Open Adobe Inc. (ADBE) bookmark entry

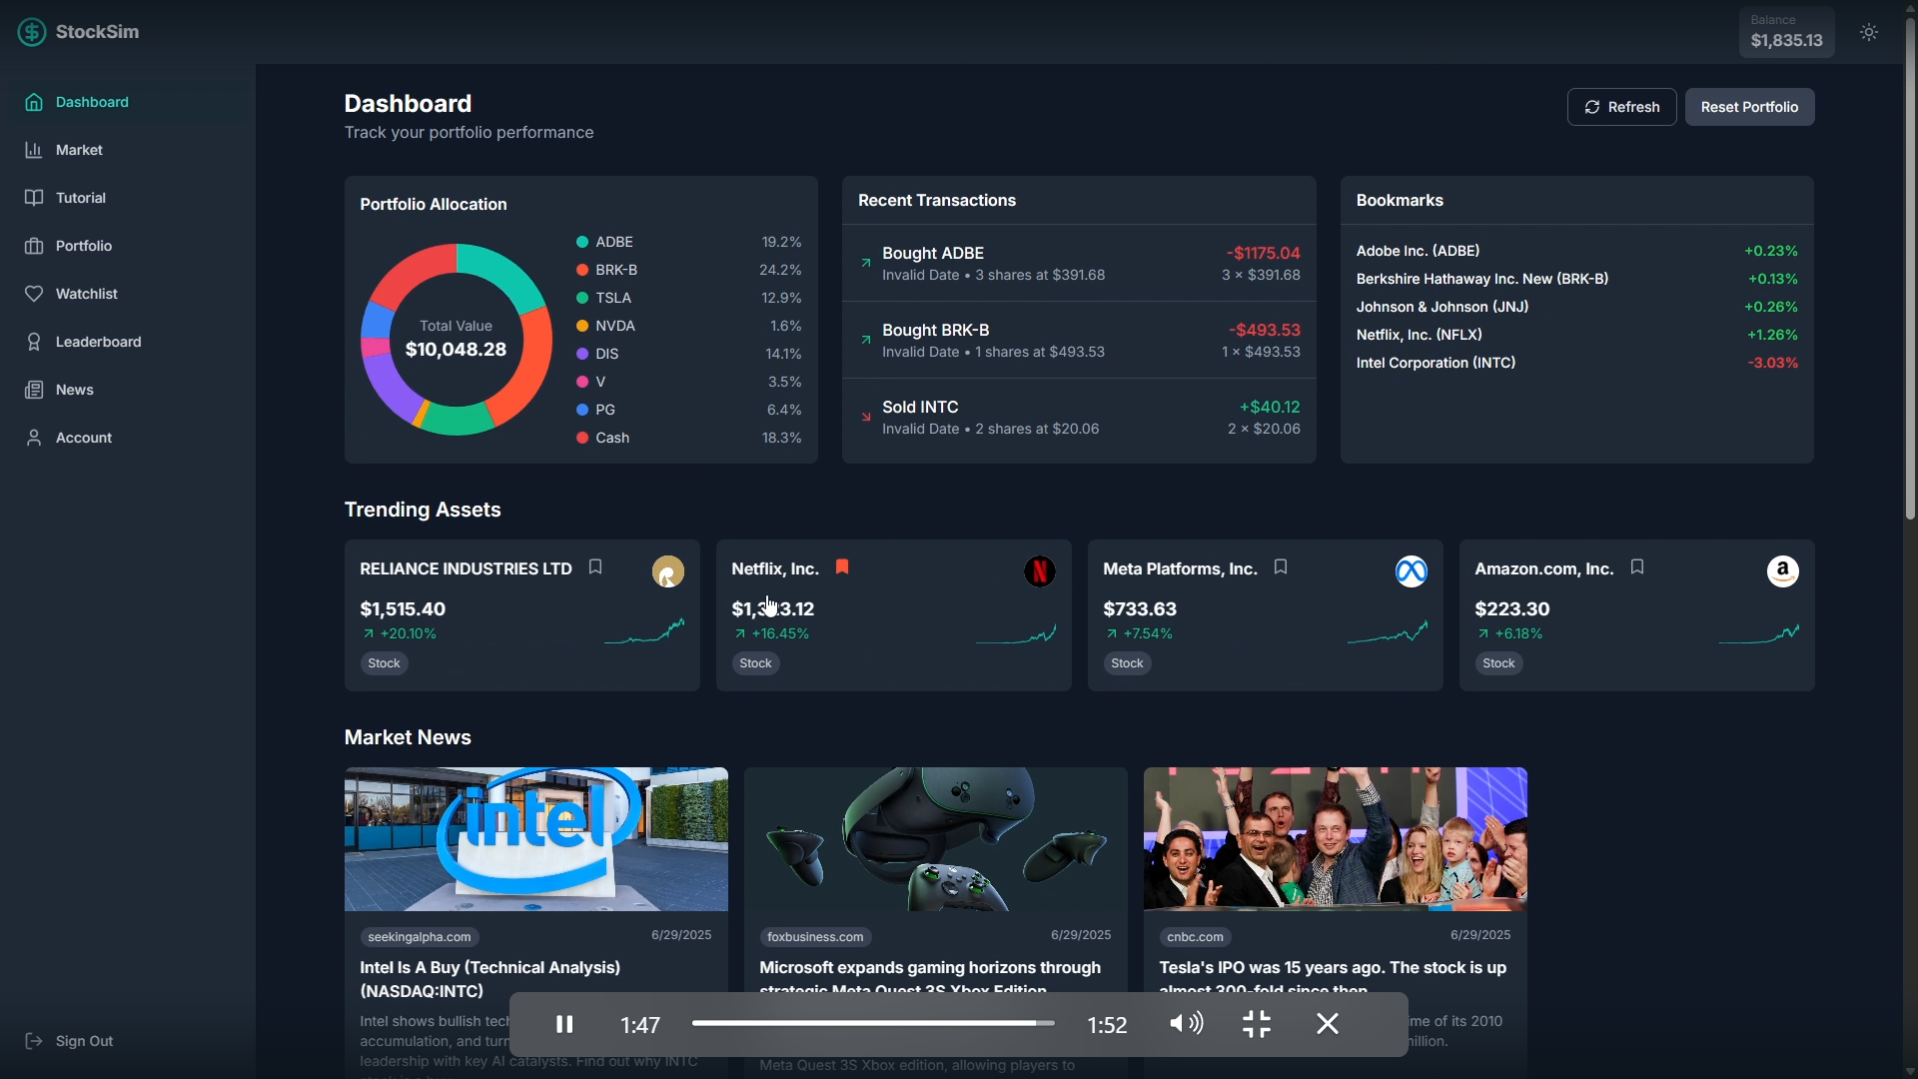point(1419,251)
